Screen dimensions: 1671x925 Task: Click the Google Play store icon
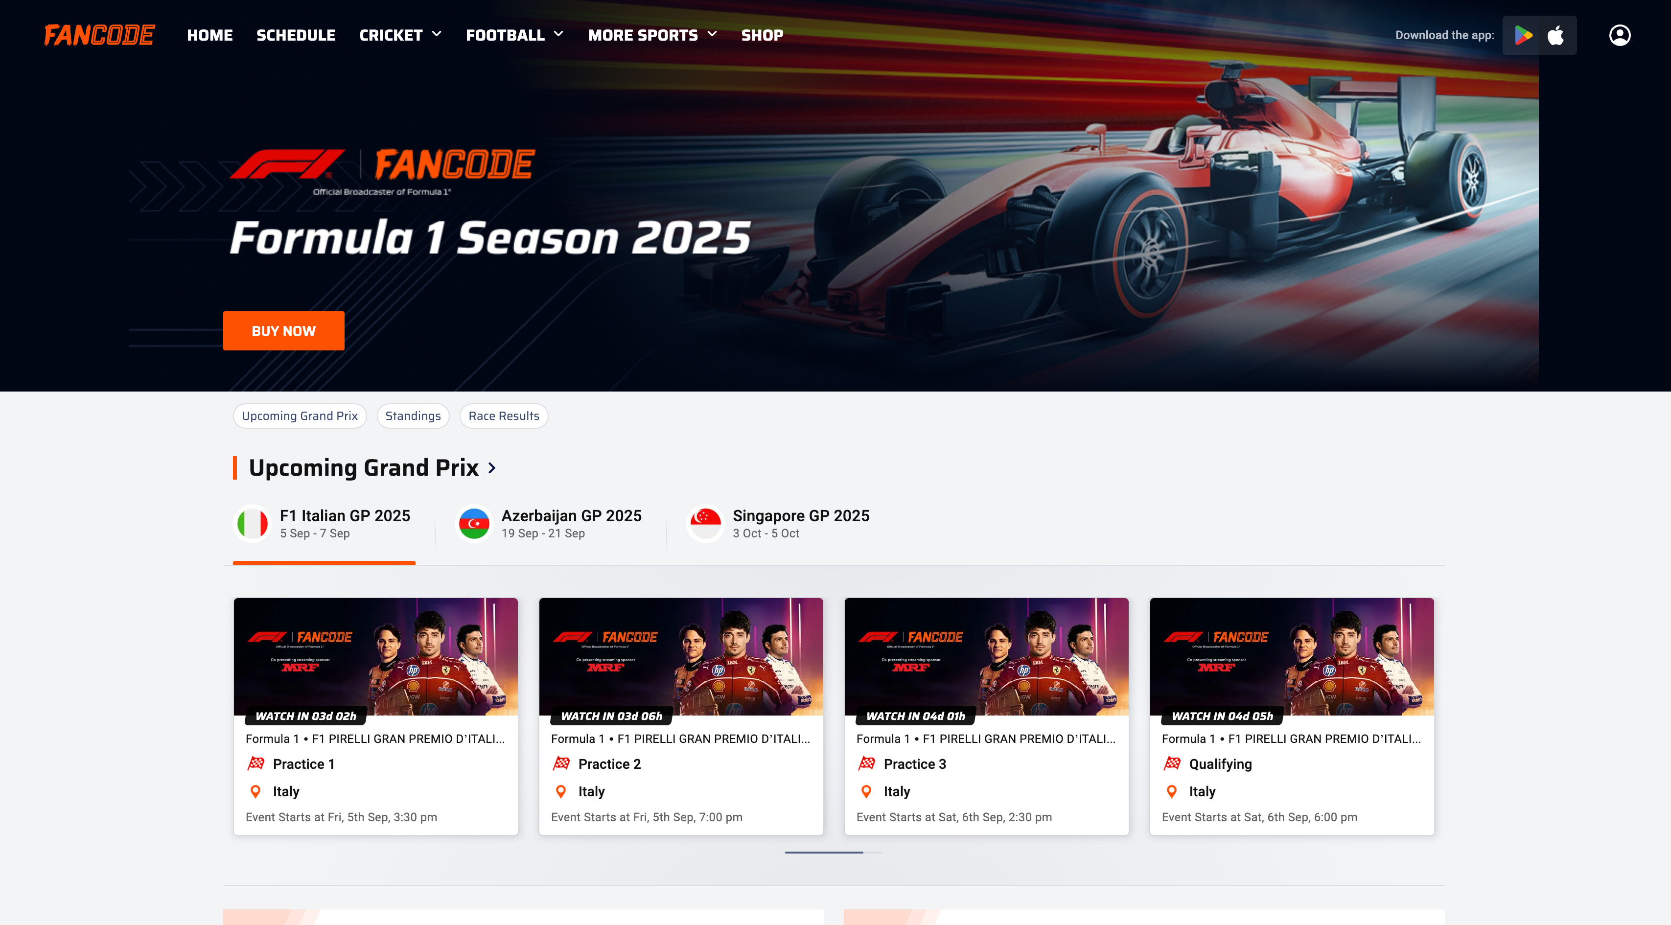click(x=1523, y=35)
